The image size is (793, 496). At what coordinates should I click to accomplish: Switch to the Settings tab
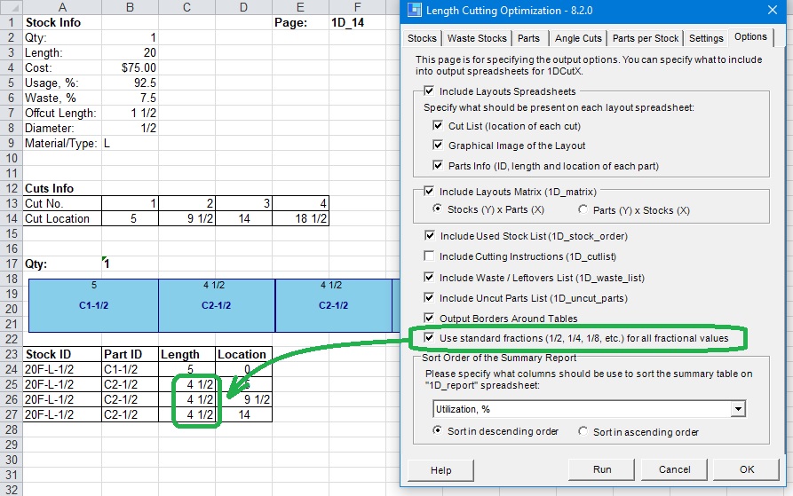click(x=706, y=38)
